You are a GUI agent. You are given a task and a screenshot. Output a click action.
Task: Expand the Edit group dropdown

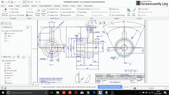92,18
